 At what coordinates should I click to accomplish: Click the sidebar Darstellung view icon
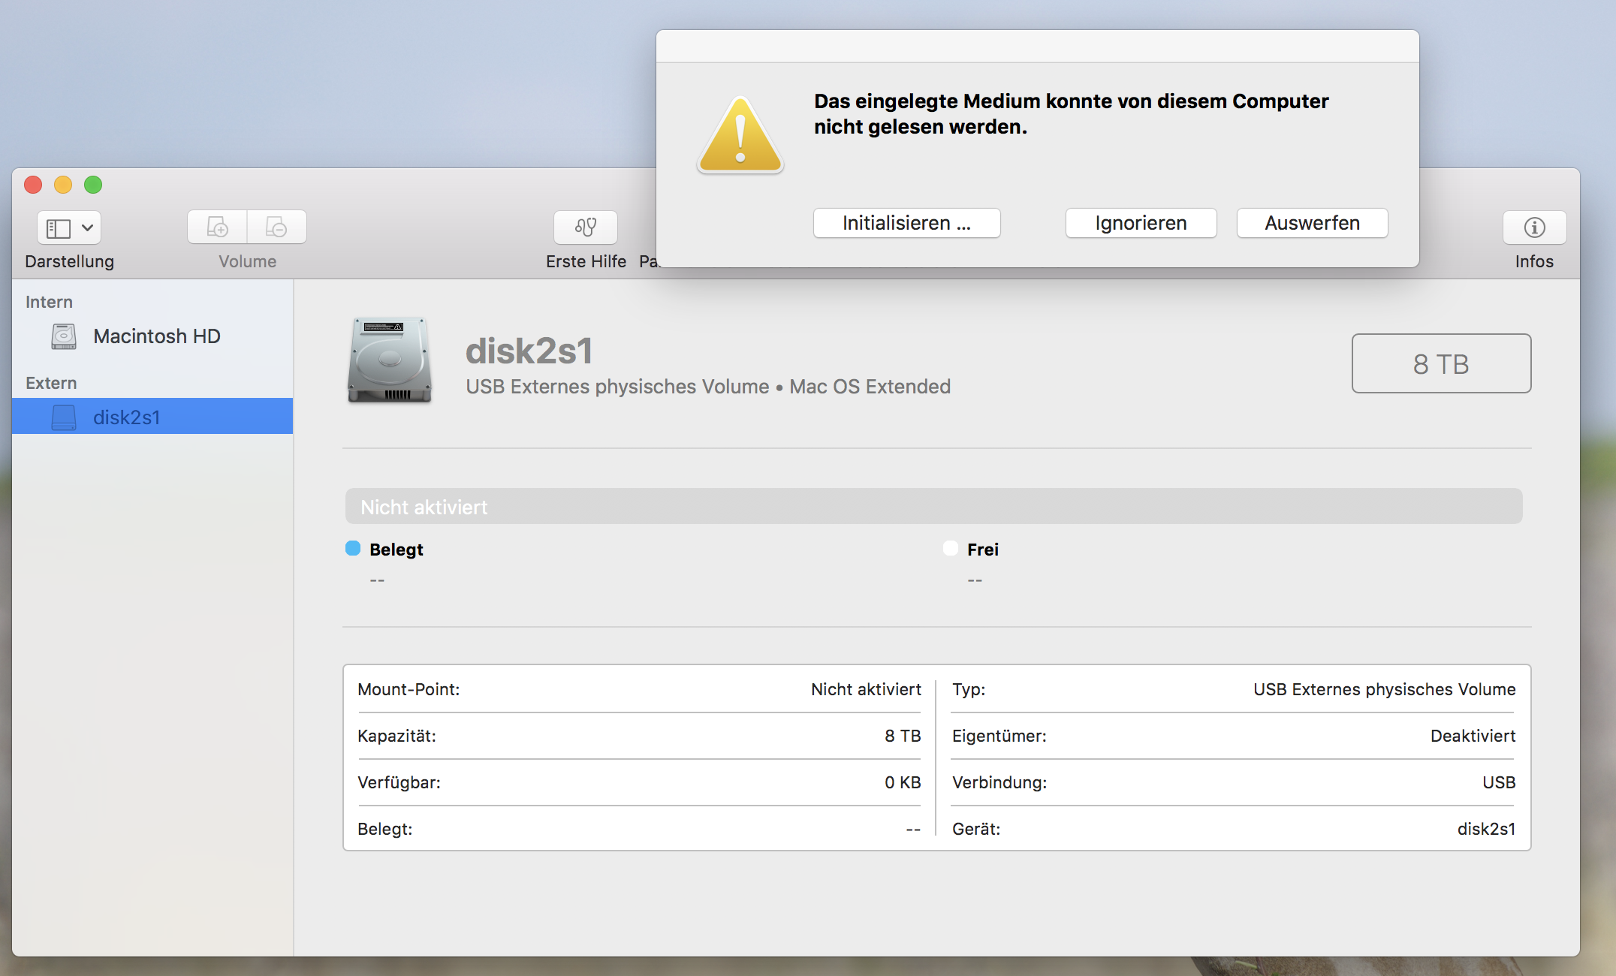(59, 227)
